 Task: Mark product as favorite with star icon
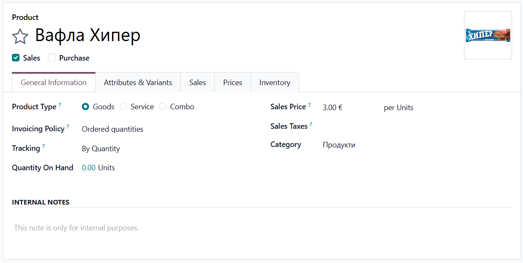pyautogui.click(x=20, y=36)
